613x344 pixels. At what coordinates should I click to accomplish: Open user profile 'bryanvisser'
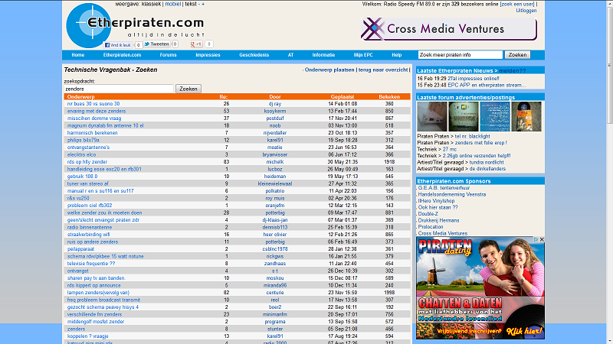[275, 155]
